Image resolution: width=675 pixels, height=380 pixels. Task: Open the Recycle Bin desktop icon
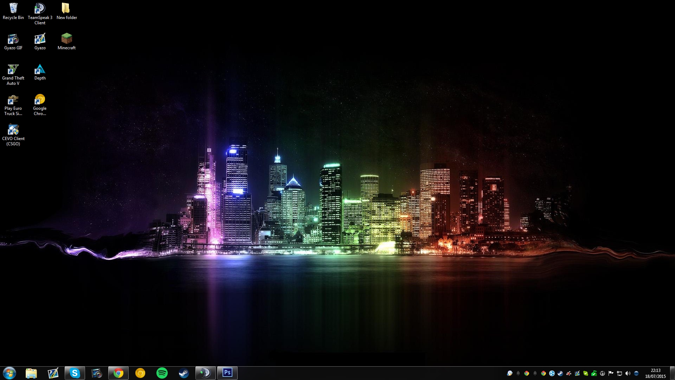(x=13, y=11)
